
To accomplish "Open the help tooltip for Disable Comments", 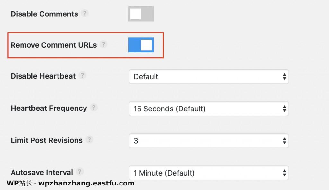I will point(85,14).
